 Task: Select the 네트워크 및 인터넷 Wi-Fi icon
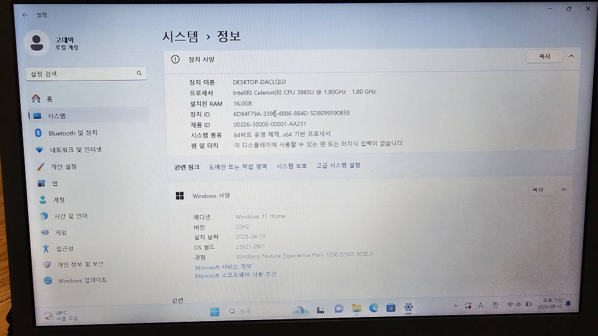[x=39, y=150]
